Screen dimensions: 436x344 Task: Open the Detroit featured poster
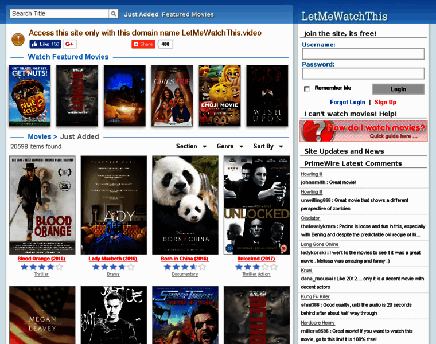coord(77,96)
